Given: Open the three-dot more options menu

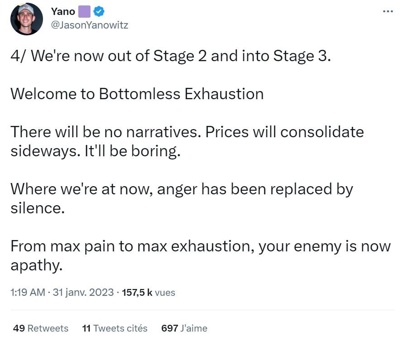Looking at the screenshot, I should coord(388,11).
